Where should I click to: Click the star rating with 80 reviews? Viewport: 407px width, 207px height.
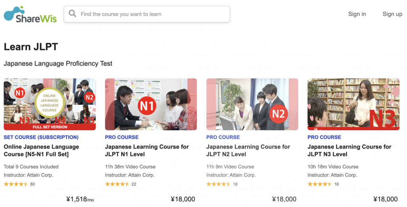[x=16, y=184]
